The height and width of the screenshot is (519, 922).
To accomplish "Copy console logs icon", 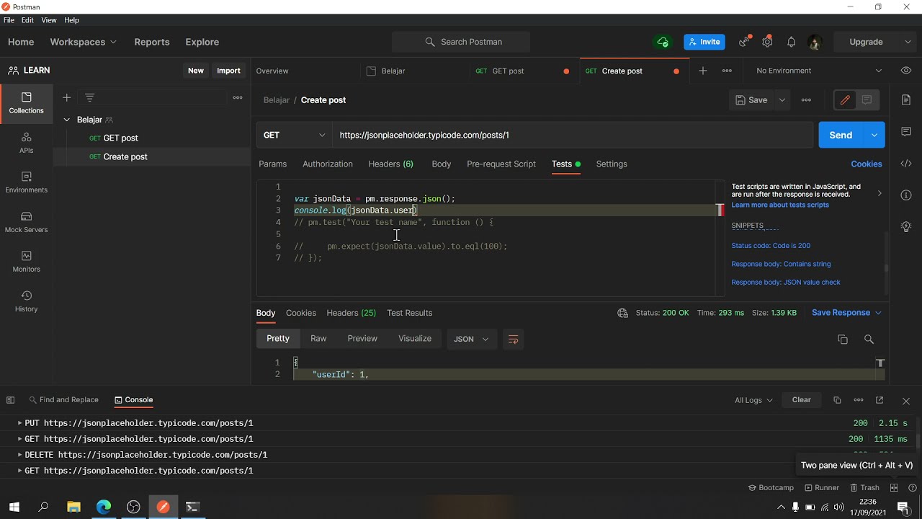I will (837, 400).
